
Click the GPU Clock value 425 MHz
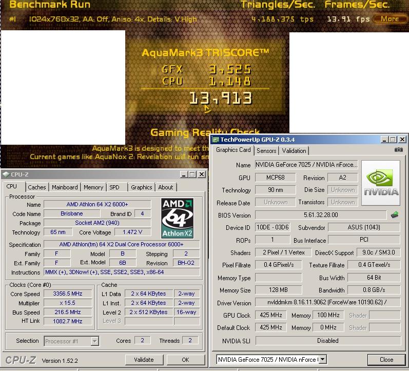[x=271, y=315]
